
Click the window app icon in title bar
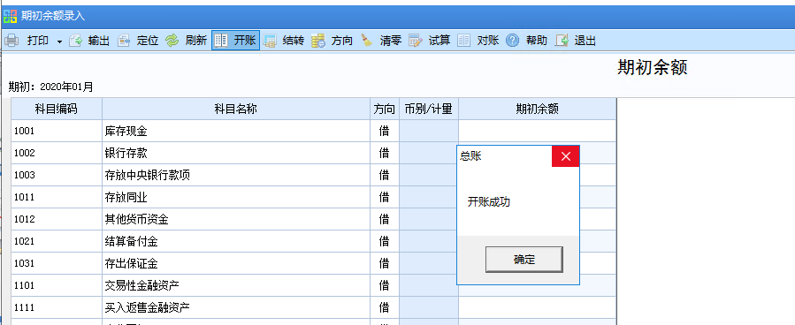pyautogui.click(x=10, y=16)
